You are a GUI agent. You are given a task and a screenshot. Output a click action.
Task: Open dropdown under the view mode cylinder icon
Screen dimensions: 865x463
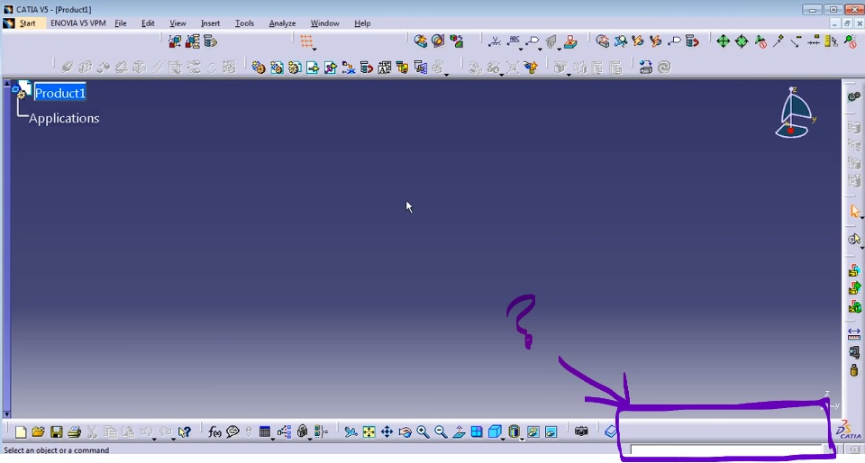tap(522, 440)
